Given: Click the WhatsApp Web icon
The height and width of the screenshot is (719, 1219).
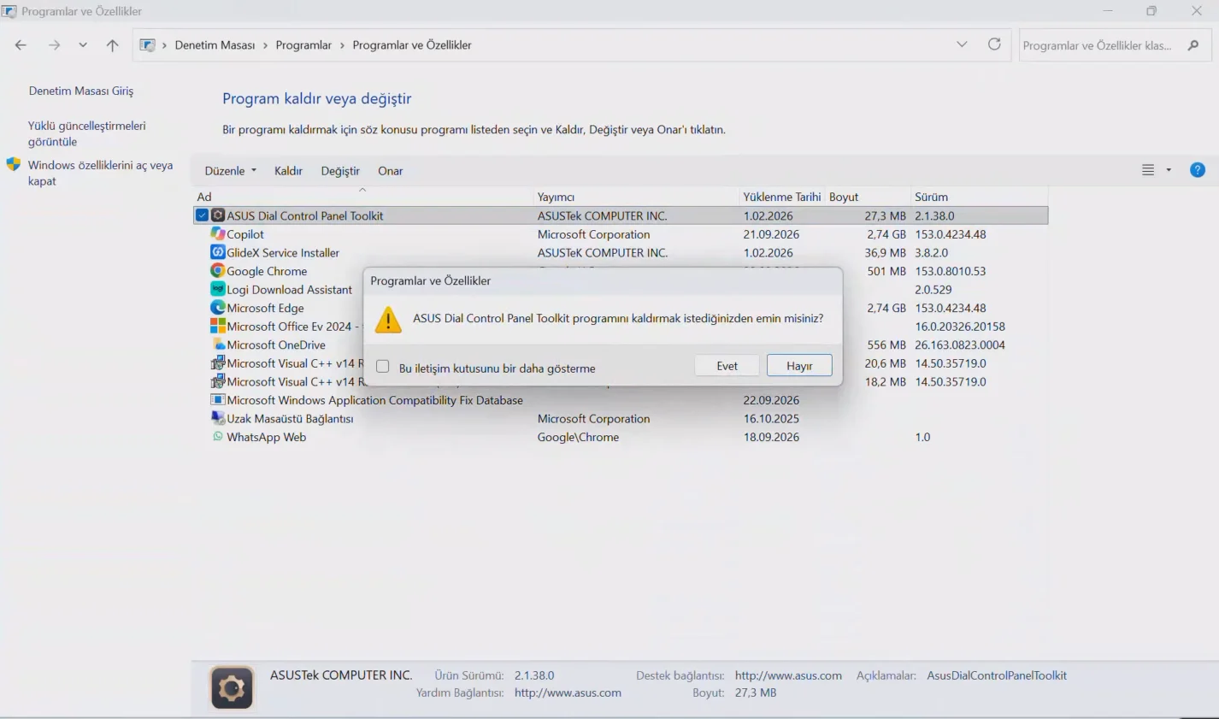Looking at the screenshot, I should [218, 437].
